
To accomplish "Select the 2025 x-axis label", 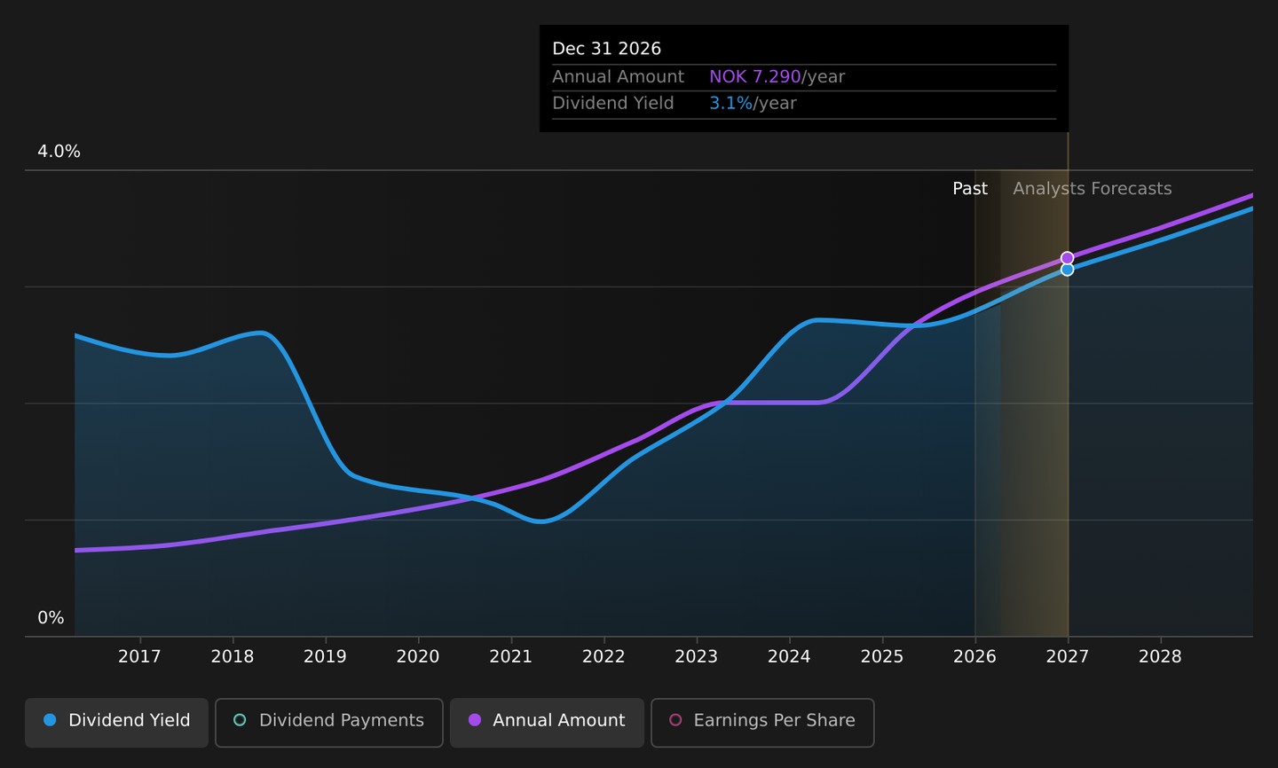I will (x=882, y=657).
